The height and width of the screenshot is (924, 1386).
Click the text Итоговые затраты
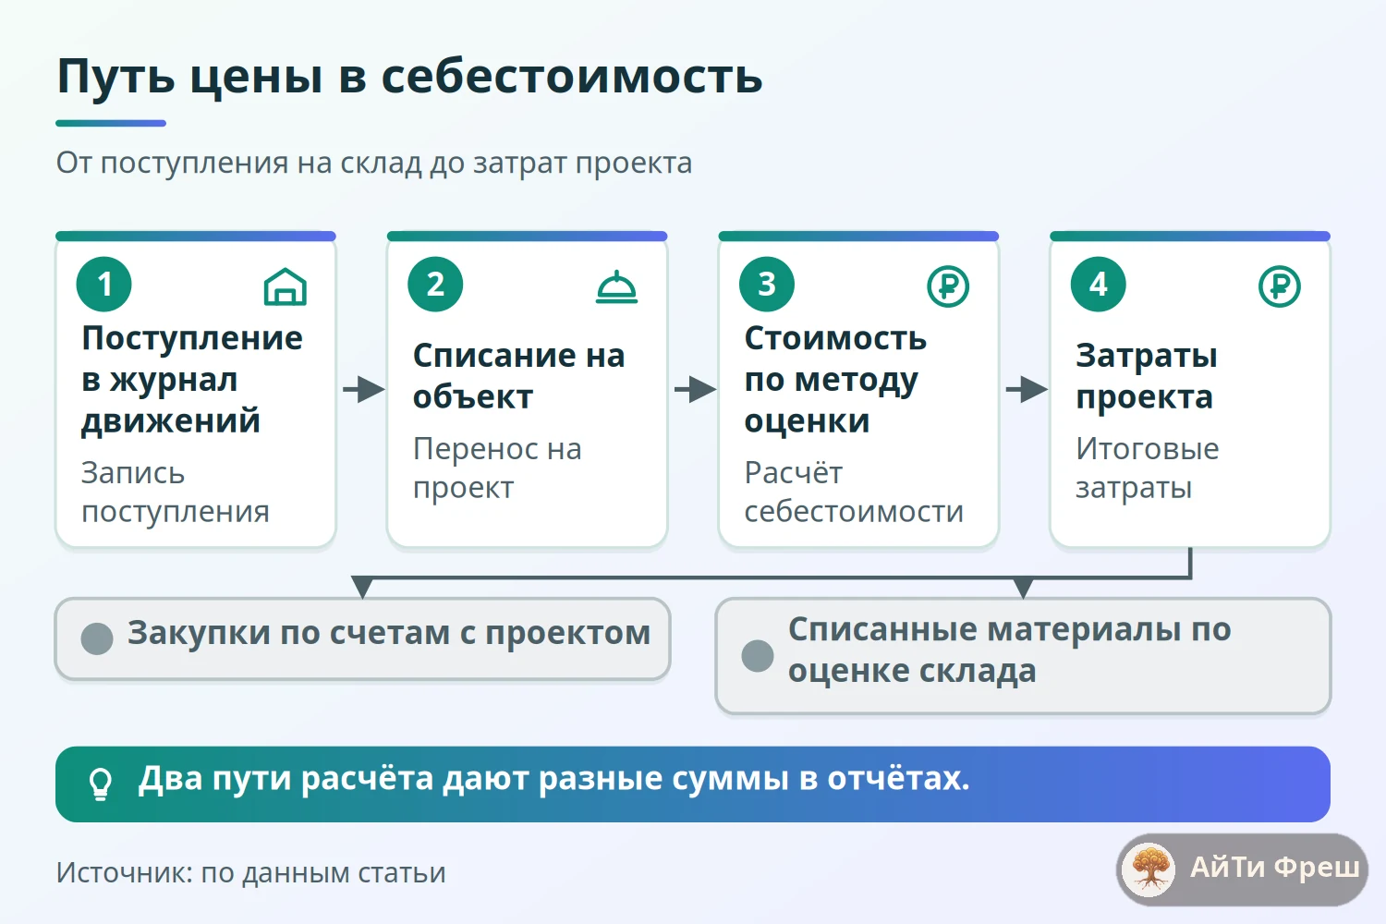tap(1148, 468)
